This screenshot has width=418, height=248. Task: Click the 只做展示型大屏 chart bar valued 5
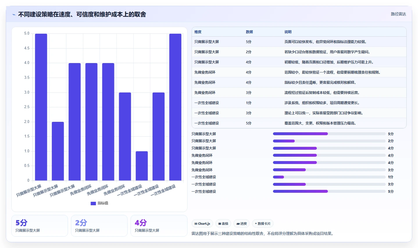coord(41,107)
